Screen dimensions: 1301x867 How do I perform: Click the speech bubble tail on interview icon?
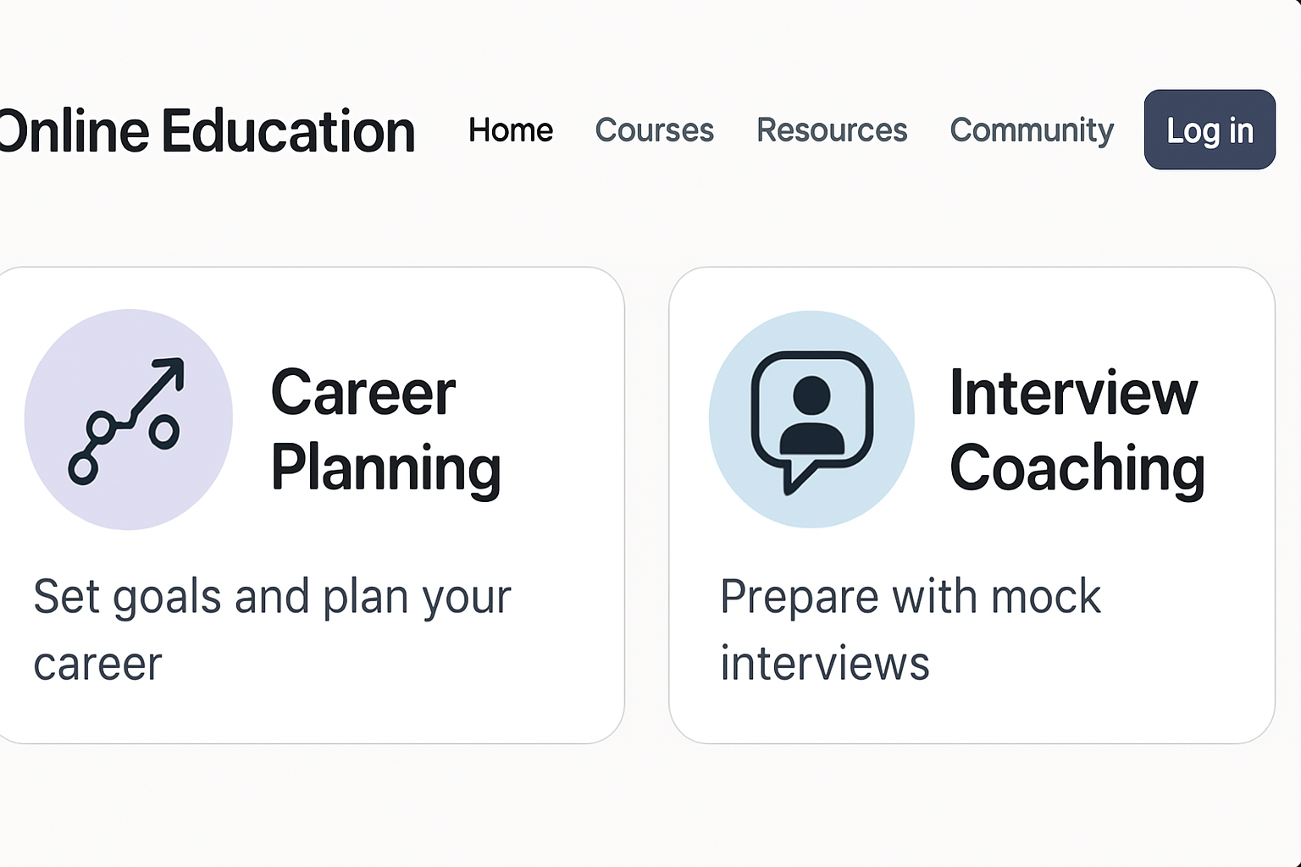[796, 479]
